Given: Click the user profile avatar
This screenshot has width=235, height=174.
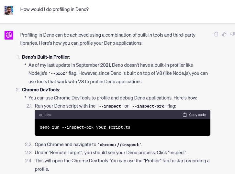Looking at the screenshot, I should coord(9,10).
